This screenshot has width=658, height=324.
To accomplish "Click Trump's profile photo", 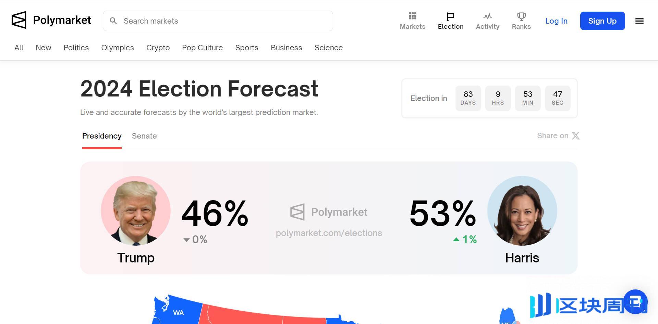I will click(136, 211).
